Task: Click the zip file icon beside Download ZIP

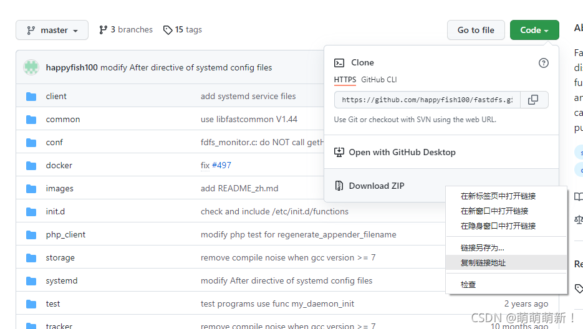Action: [339, 186]
